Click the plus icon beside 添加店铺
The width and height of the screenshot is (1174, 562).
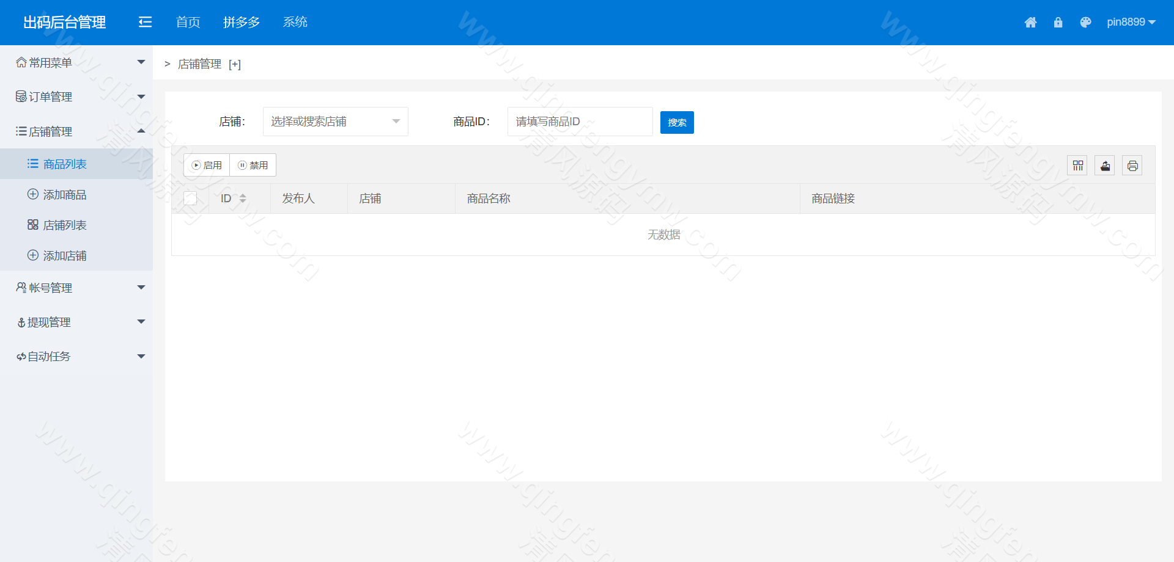(32, 255)
